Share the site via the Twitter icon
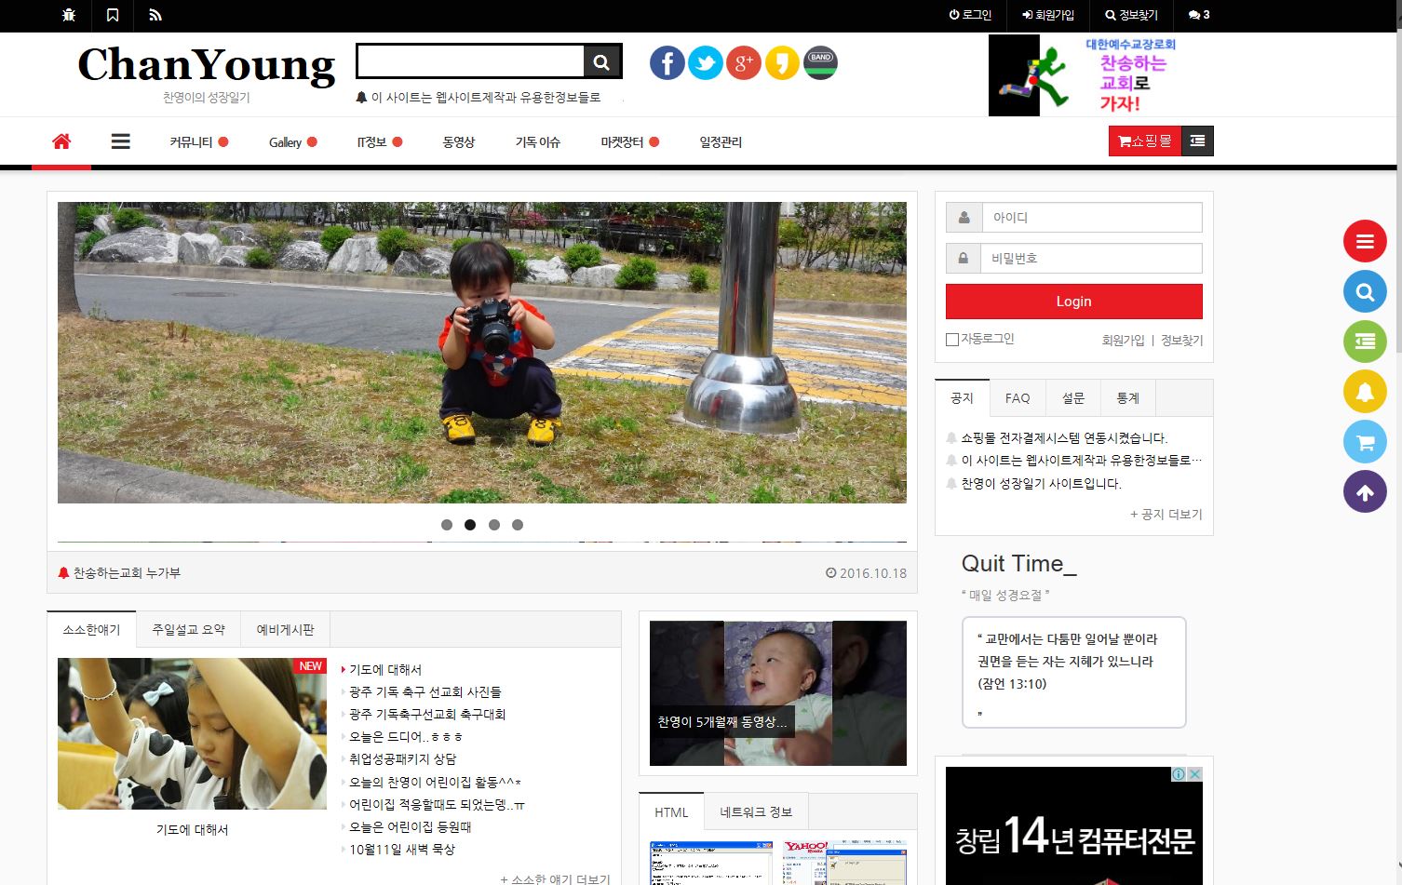 coord(705,62)
